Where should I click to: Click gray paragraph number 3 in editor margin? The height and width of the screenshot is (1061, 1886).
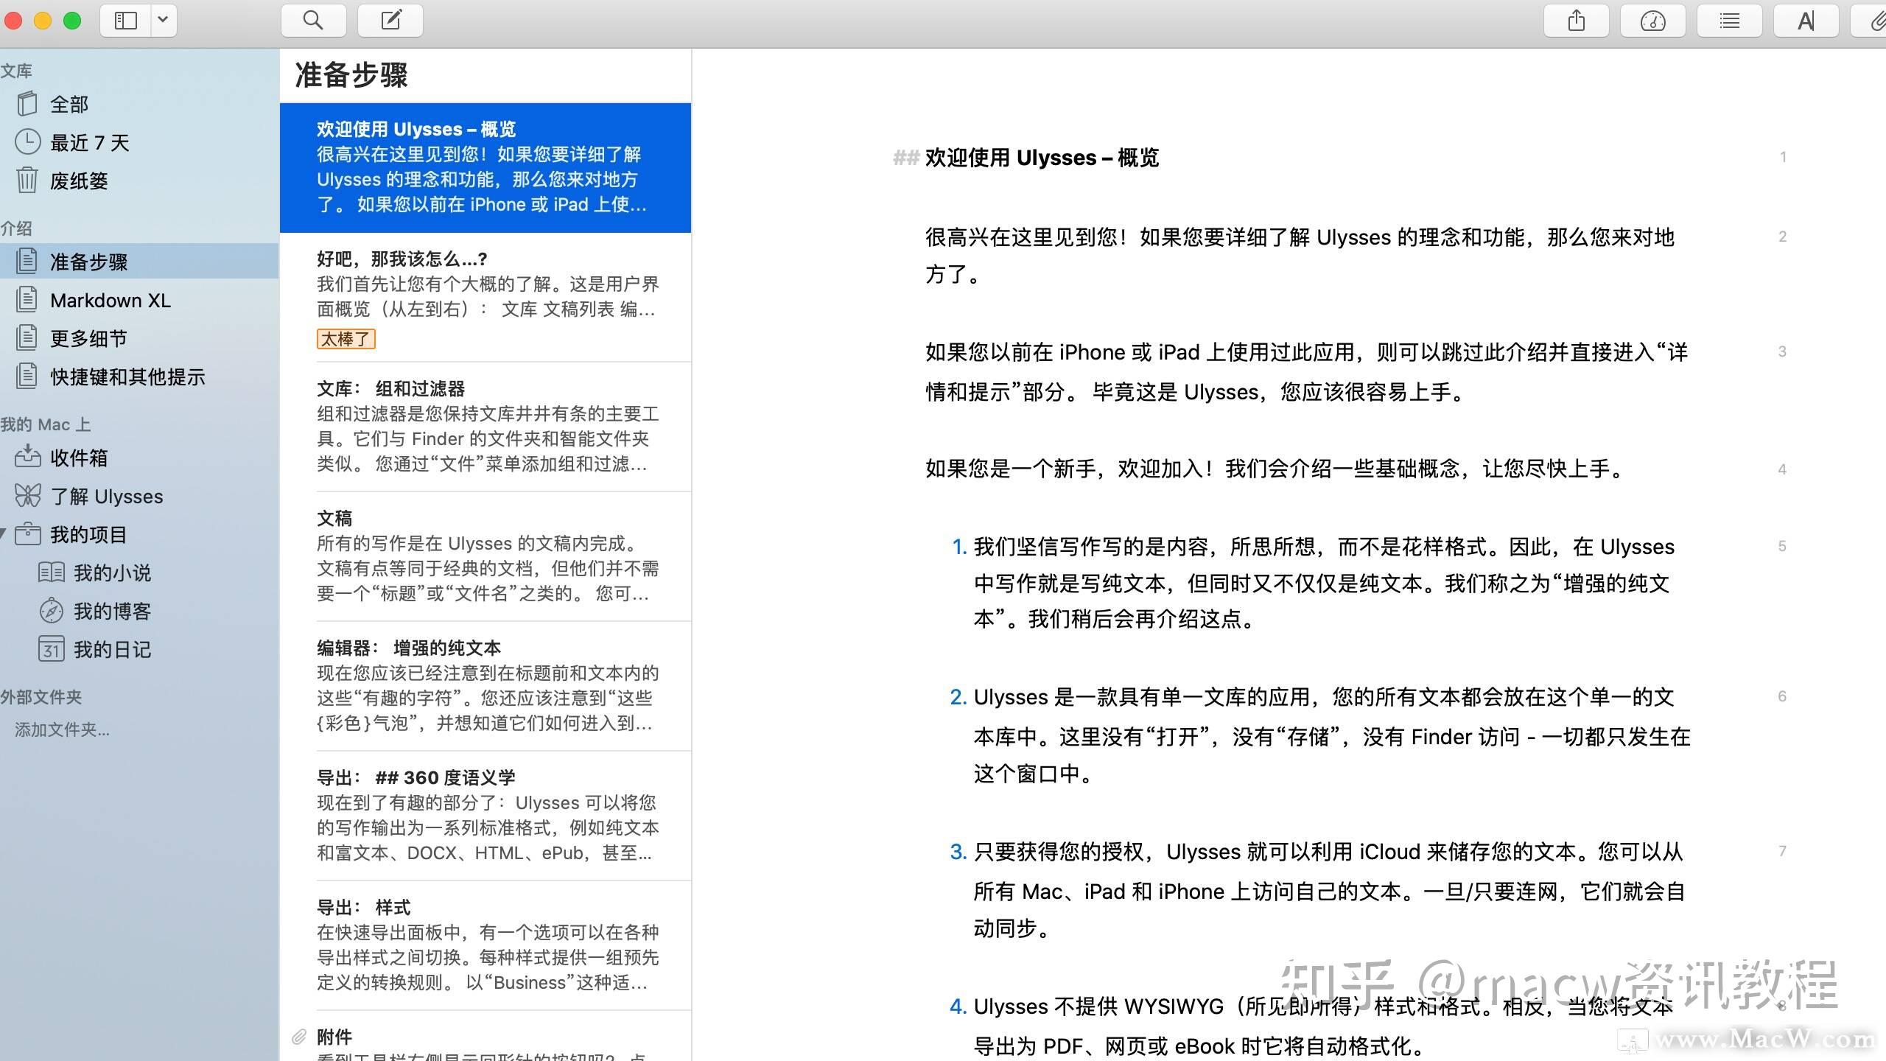pyautogui.click(x=1782, y=351)
